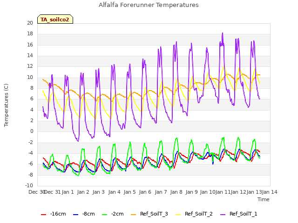Click the Jan 3 x-axis tick label

[99, 192]
